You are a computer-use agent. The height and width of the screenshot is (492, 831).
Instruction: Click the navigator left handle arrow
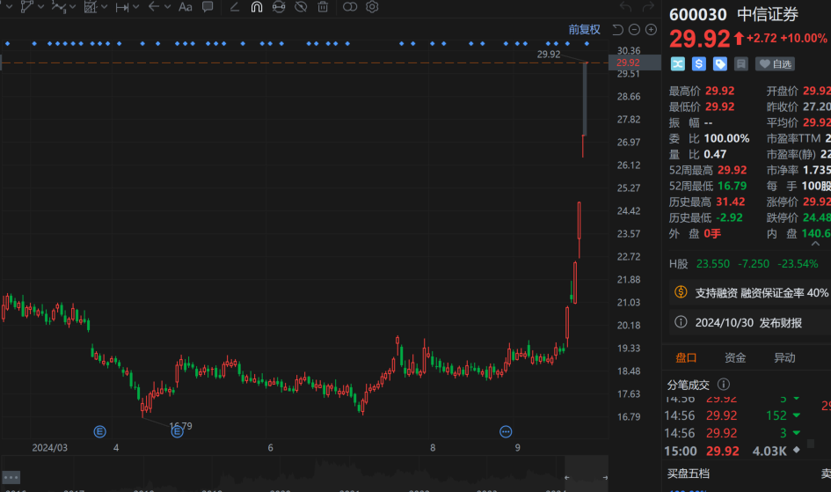coord(566,478)
